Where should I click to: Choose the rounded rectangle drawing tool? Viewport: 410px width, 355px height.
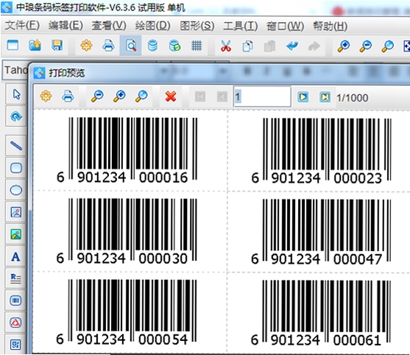tap(15, 168)
